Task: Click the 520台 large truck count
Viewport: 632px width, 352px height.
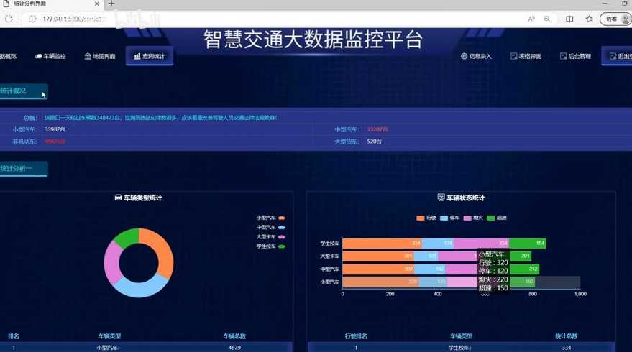Action: (374, 142)
